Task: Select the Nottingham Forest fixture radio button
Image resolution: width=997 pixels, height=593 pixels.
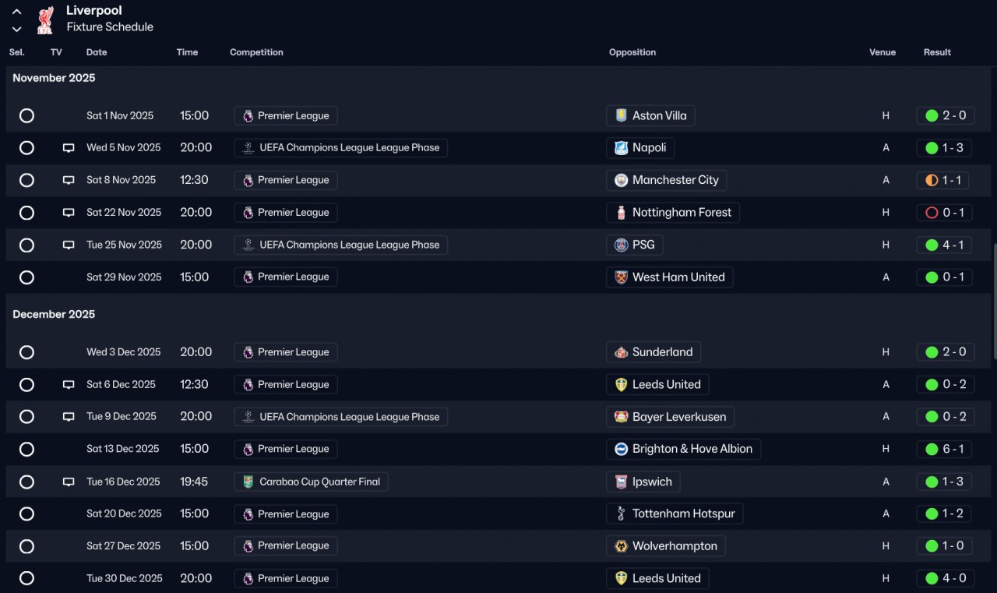Action: coord(26,213)
